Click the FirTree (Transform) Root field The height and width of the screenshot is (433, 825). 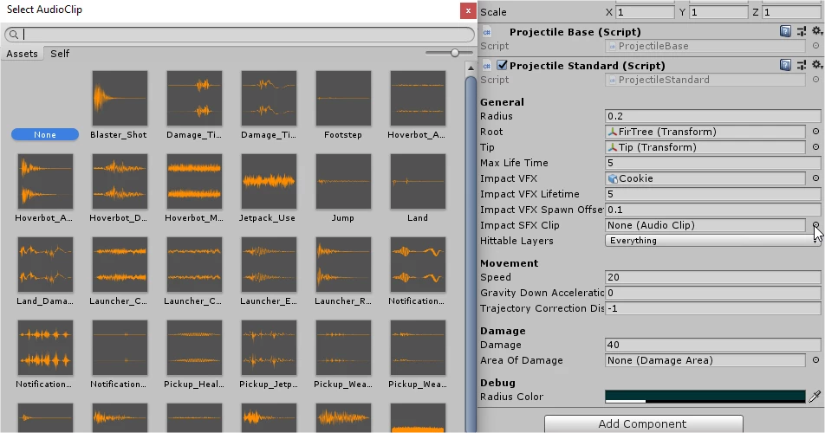pos(705,132)
